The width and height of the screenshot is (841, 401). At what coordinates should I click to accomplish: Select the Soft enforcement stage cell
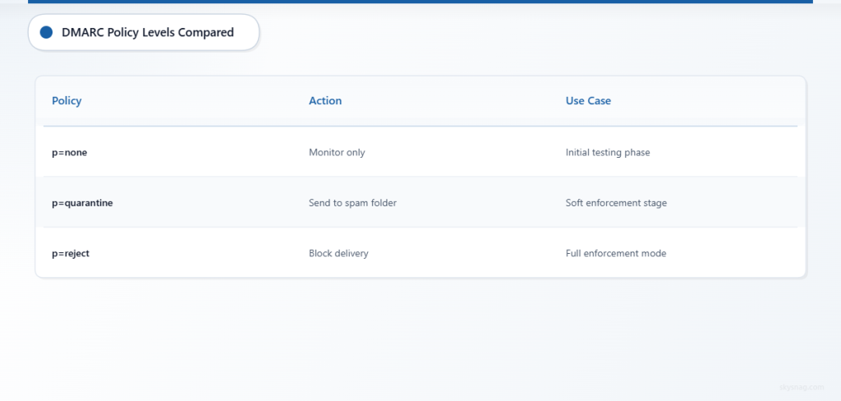[616, 203]
